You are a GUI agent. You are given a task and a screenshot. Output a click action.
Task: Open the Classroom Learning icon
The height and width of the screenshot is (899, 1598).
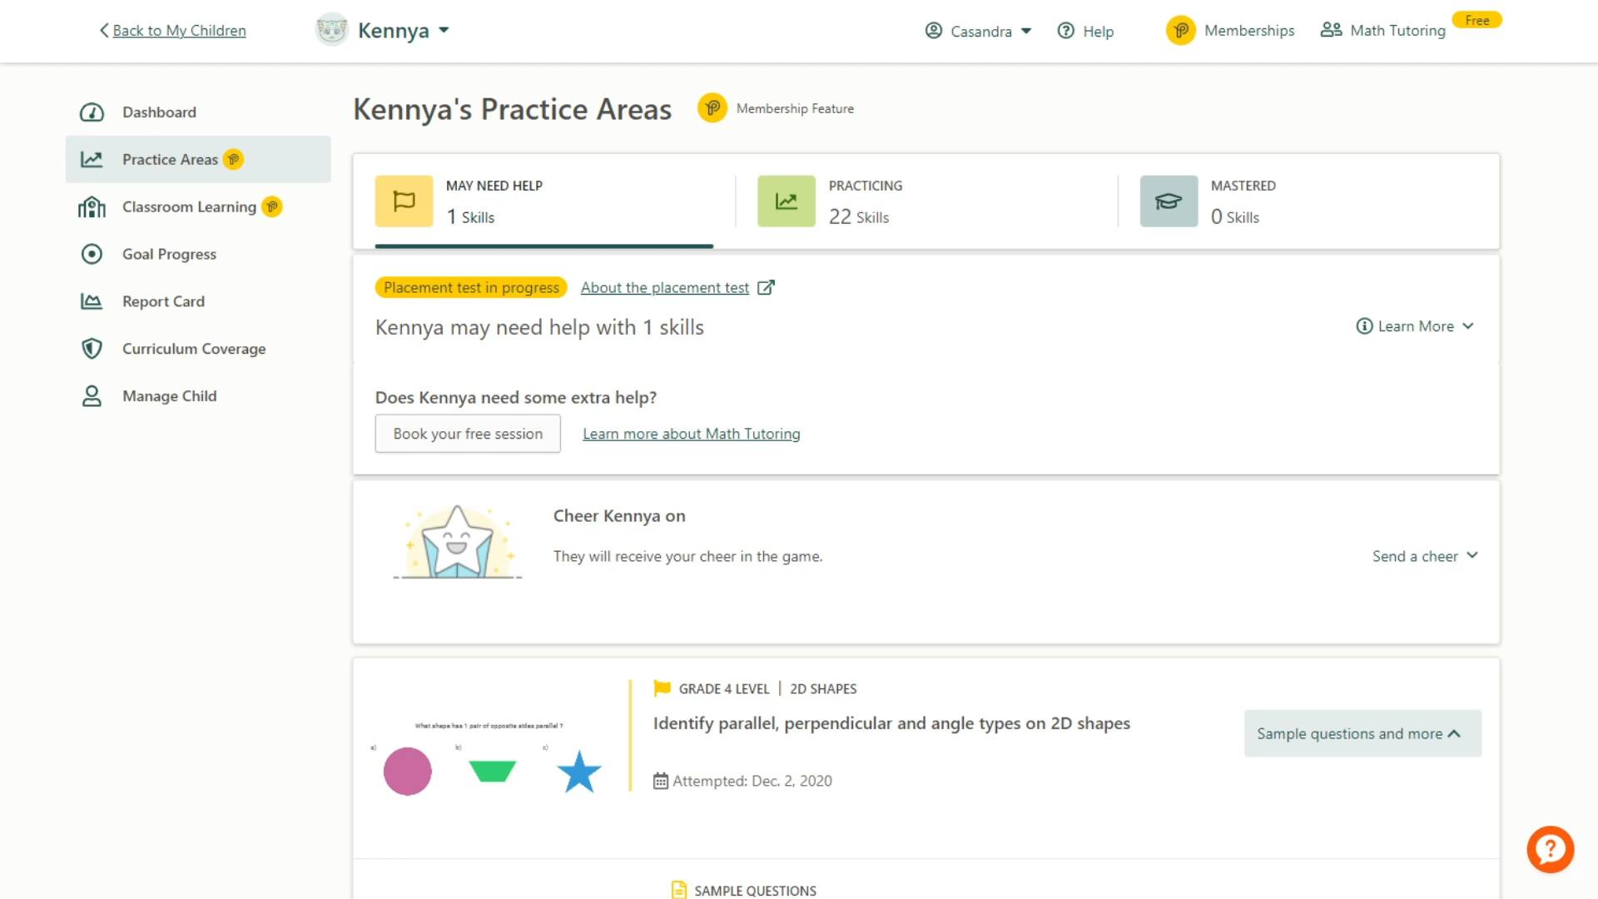pos(90,206)
